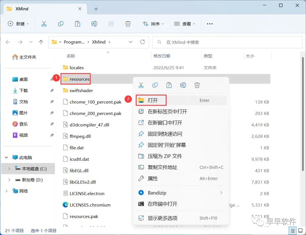
Task: Switch to large icons view in the status bar
Action: tap(301, 231)
